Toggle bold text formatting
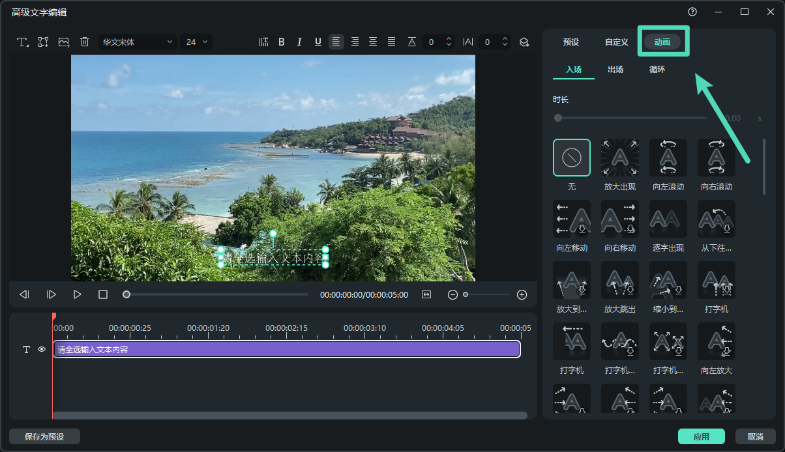Screen dimensions: 785x452 pyautogui.click(x=282, y=42)
